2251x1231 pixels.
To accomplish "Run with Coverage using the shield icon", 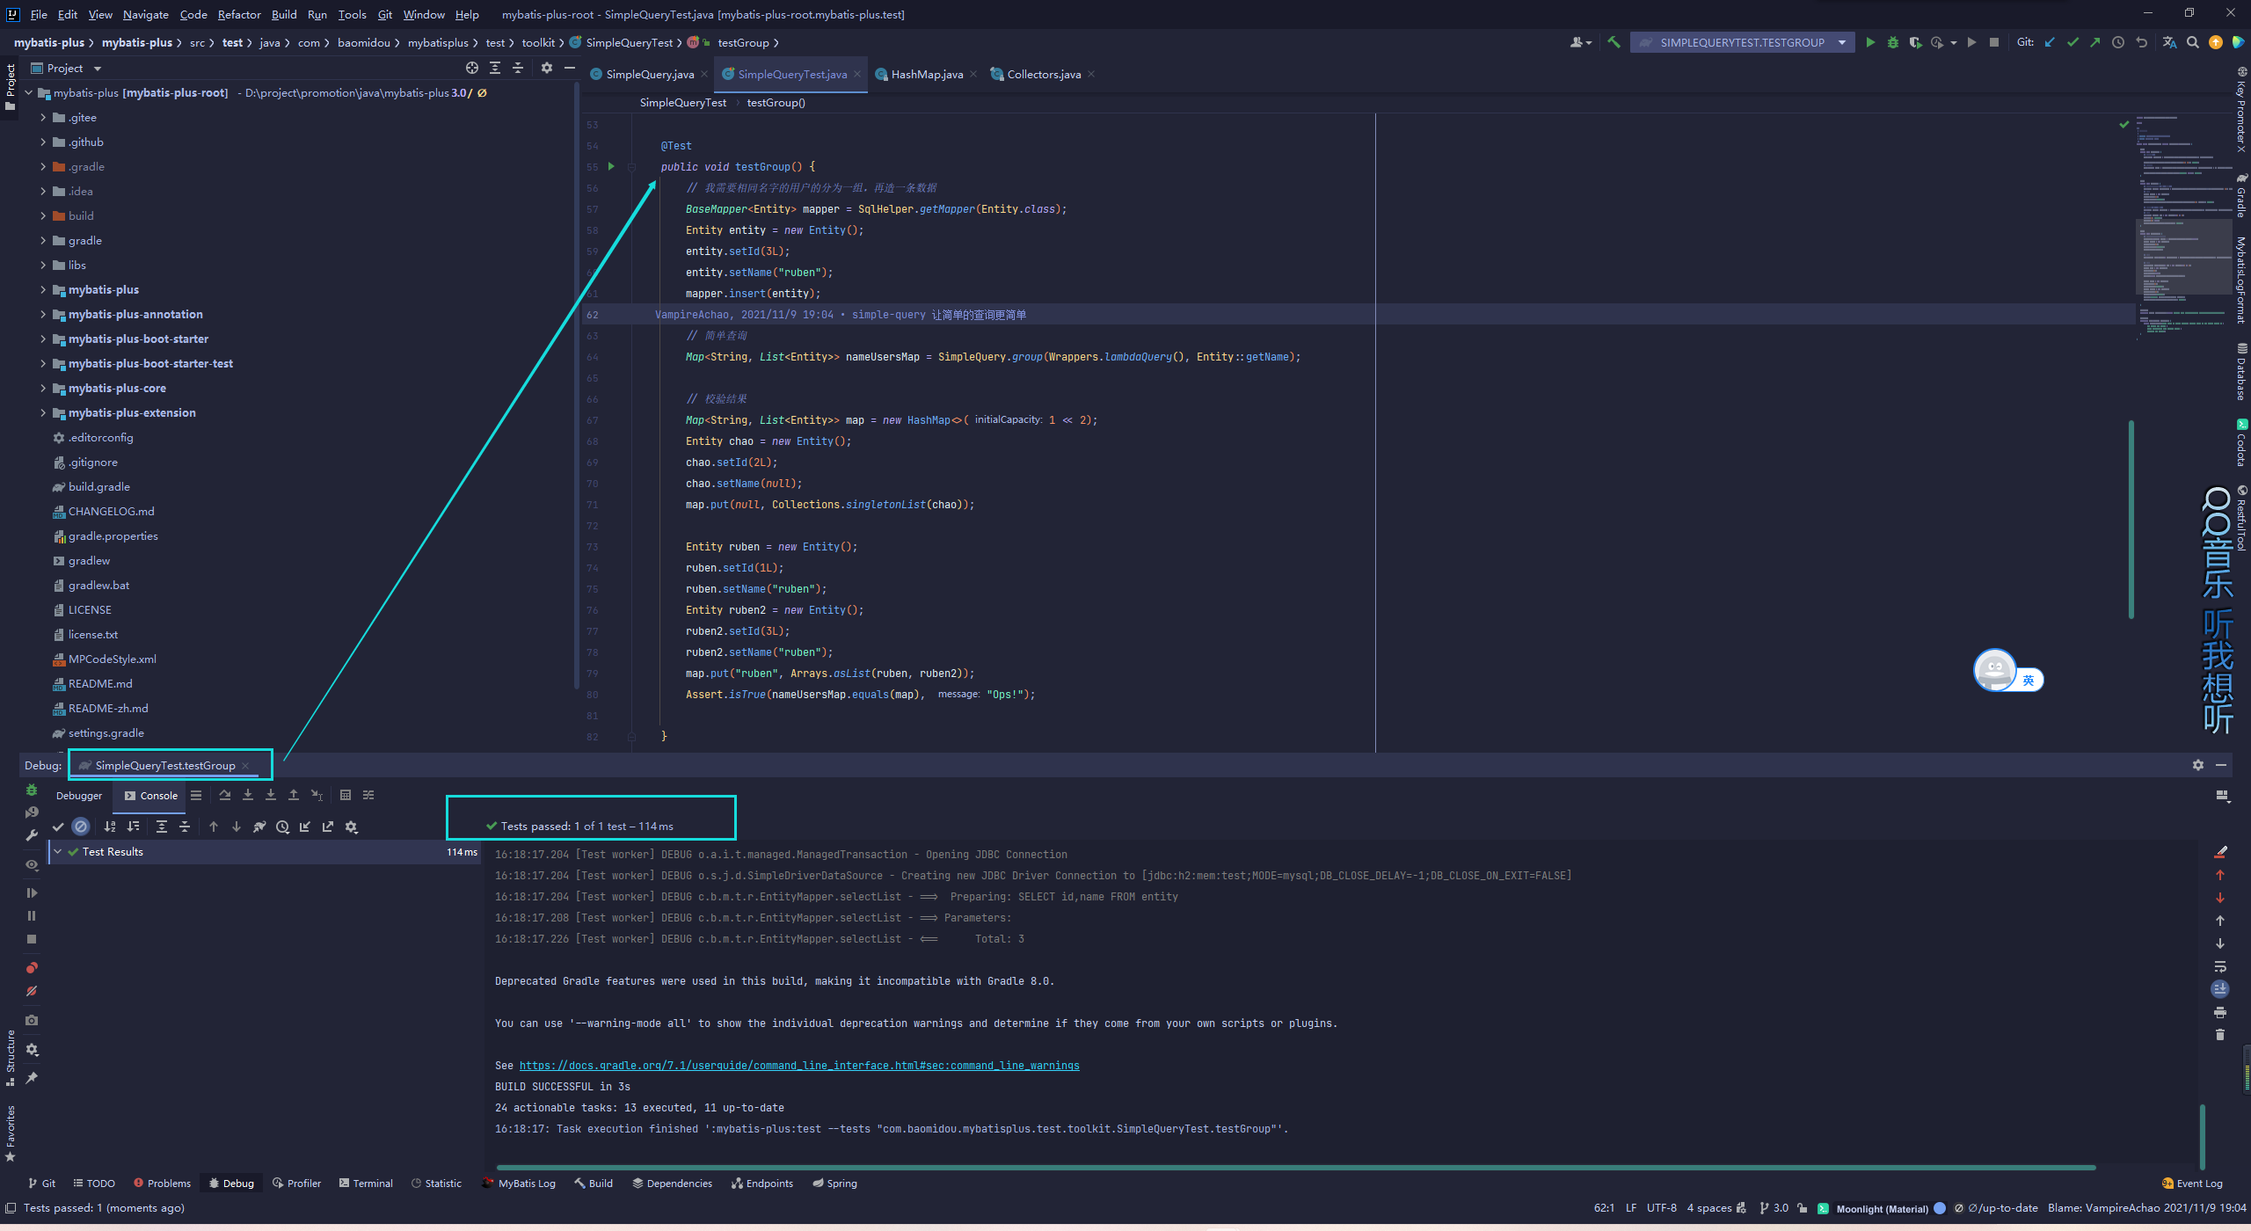I will pyautogui.click(x=1915, y=42).
